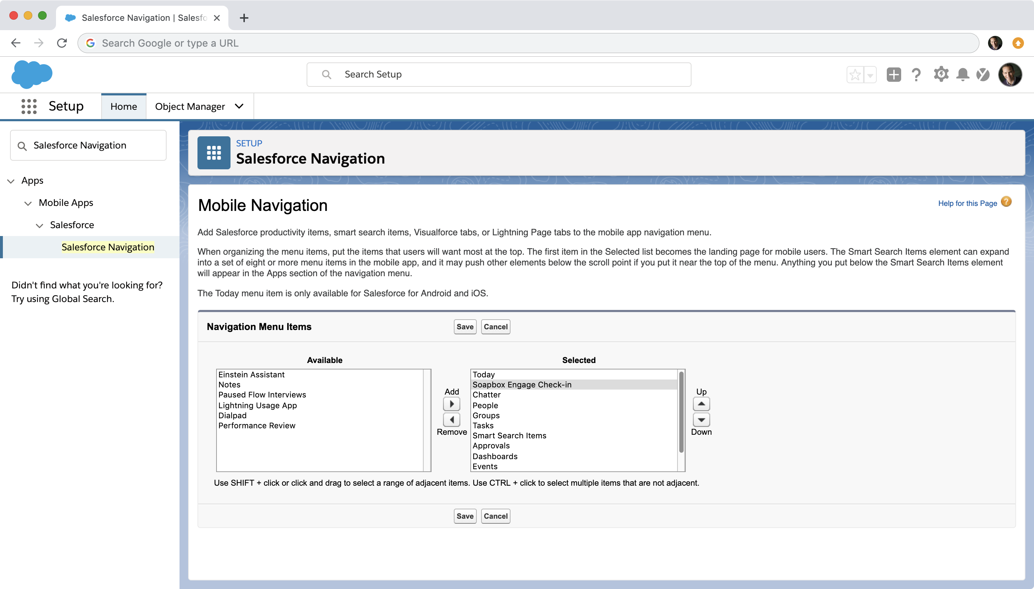The image size is (1034, 589).
Task: Click the favorites star icon
Action: point(855,75)
